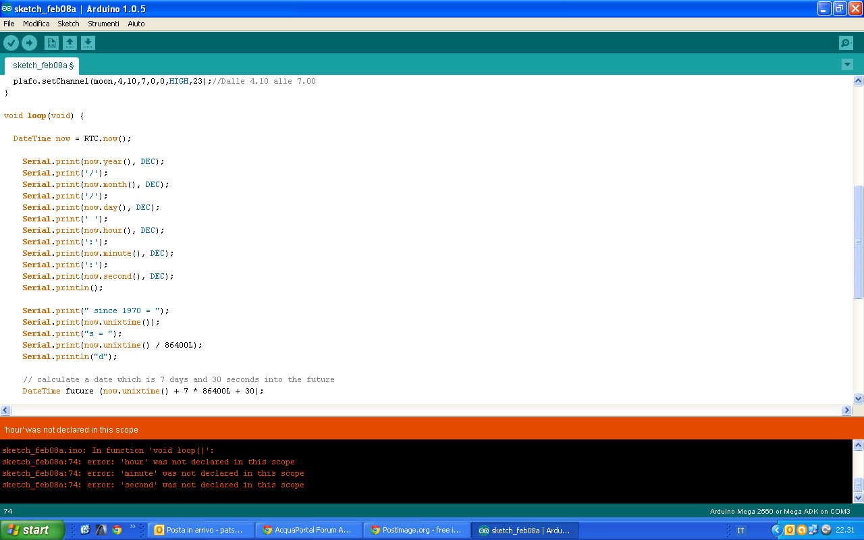Click the Serial.print(" since 1970 = ") line
Image resolution: width=864 pixels, height=540 pixels.
point(96,310)
